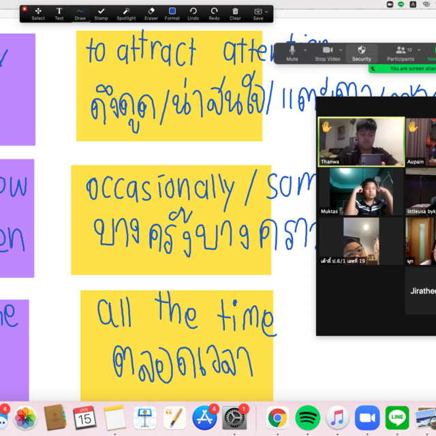Stop Video in the meeting controls
Screen dimensions: 436x436
(x=327, y=53)
